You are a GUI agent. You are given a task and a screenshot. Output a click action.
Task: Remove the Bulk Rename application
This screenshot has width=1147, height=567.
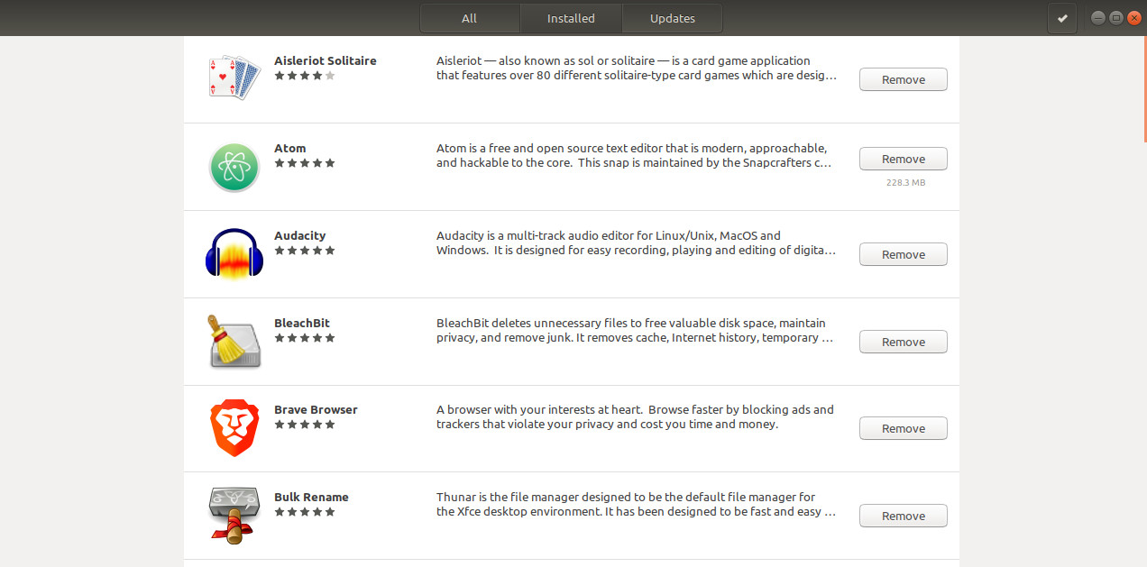coord(903,516)
